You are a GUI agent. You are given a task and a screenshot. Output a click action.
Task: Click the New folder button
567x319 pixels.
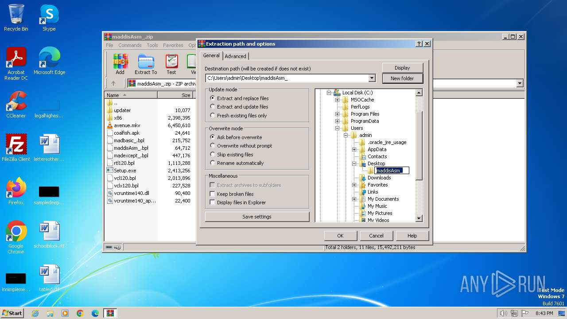[402, 78]
